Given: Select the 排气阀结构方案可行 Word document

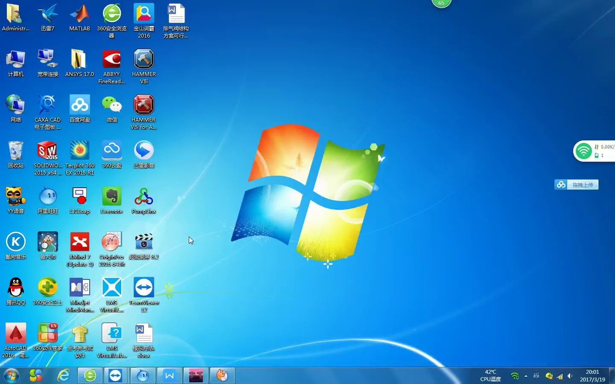Looking at the screenshot, I should pyautogui.click(x=176, y=21).
